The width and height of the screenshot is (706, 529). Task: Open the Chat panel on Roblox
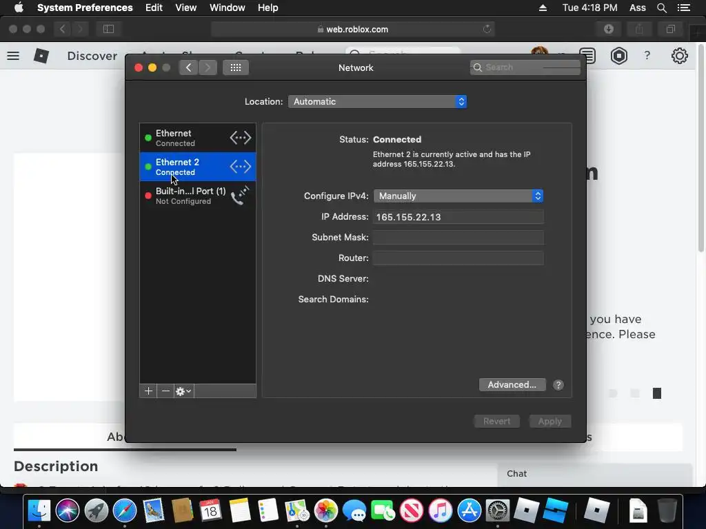594,474
